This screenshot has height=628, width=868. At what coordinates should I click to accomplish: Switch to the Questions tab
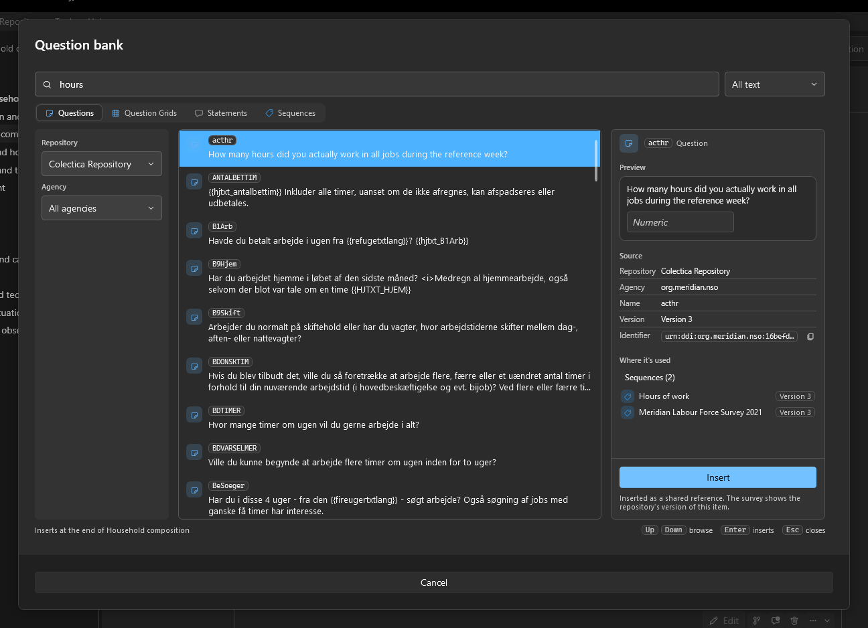70,113
